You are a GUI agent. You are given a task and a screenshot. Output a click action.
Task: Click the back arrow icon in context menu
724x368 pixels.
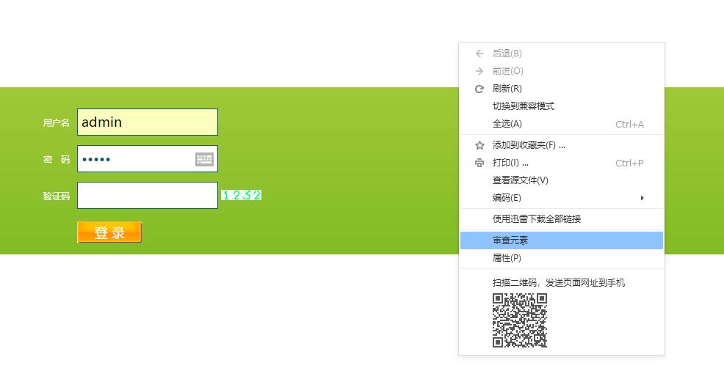pos(479,54)
